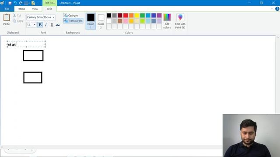Pick the gold color swatch

[x=131, y=21]
